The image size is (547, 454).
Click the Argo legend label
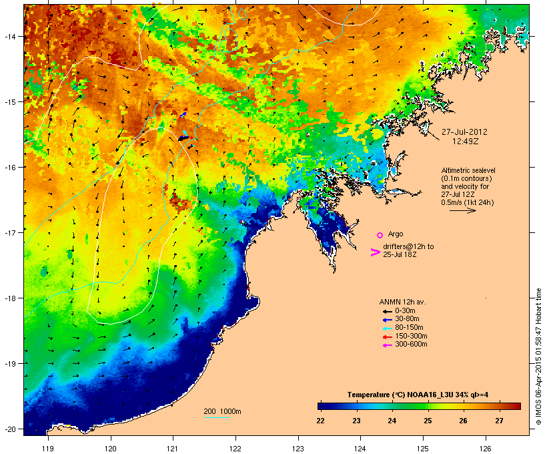click(x=396, y=234)
